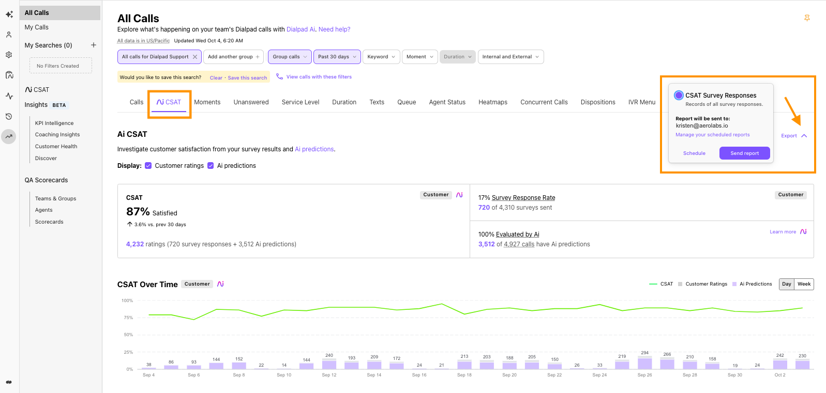This screenshot has height=393, width=826.
Task: Select the IVR Menu tab
Action: click(x=642, y=102)
